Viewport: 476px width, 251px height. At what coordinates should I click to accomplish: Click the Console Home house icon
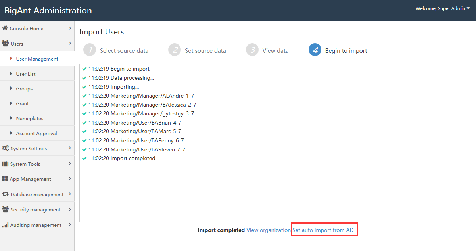pyautogui.click(x=5, y=28)
